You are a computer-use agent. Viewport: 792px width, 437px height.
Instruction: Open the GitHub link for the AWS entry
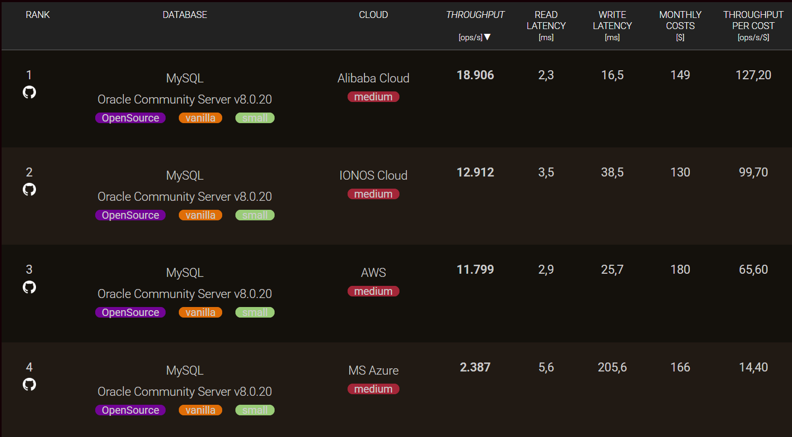click(x=29, y=287)
